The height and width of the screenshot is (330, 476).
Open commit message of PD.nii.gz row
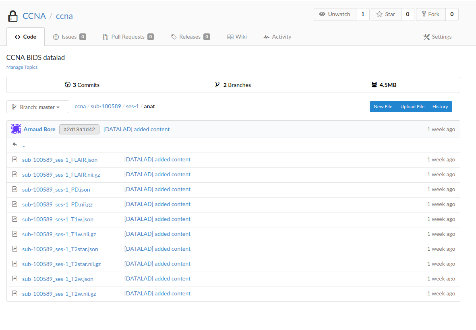[157, 204]
